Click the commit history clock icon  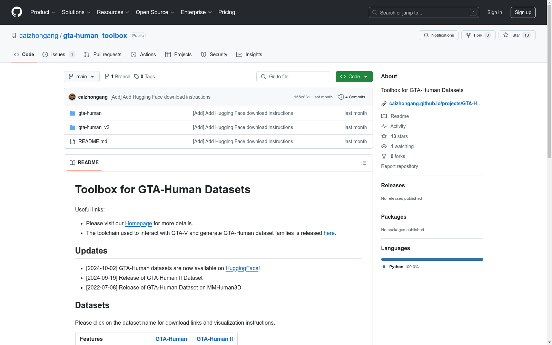[341, 97]
